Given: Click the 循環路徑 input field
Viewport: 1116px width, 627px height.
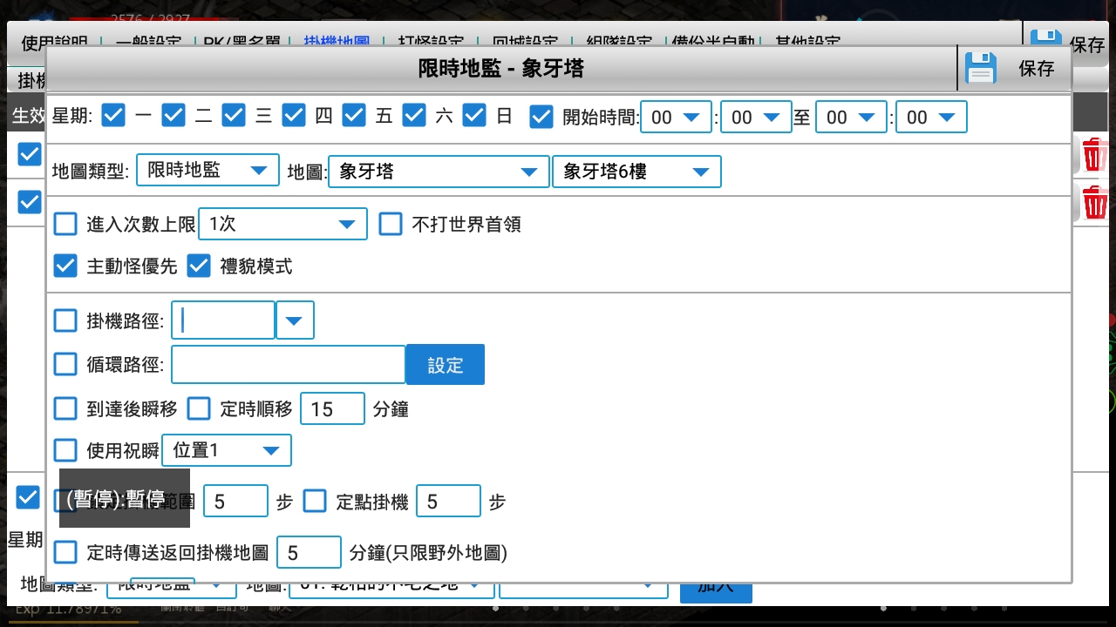Looking at the screenshot, I should tap(289, 364).
